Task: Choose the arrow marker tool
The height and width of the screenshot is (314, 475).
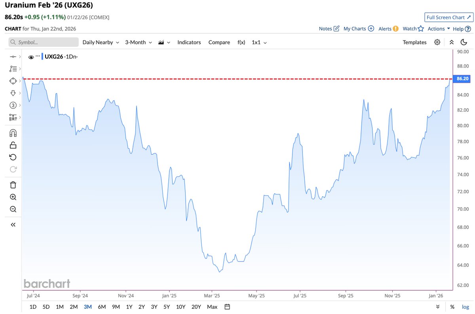Action: [x=13, y=93]
